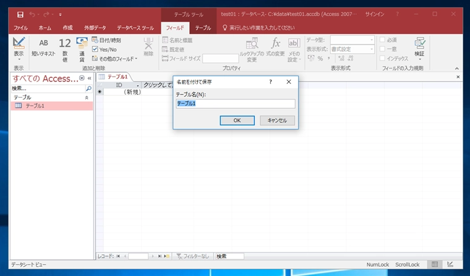470x276 pixels.
Task: Insert a Date/Time field
Action: (106, 40)
